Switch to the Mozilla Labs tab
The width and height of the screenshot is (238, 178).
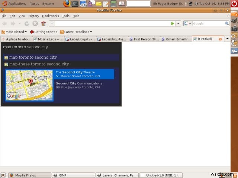(x=48, y=39)
